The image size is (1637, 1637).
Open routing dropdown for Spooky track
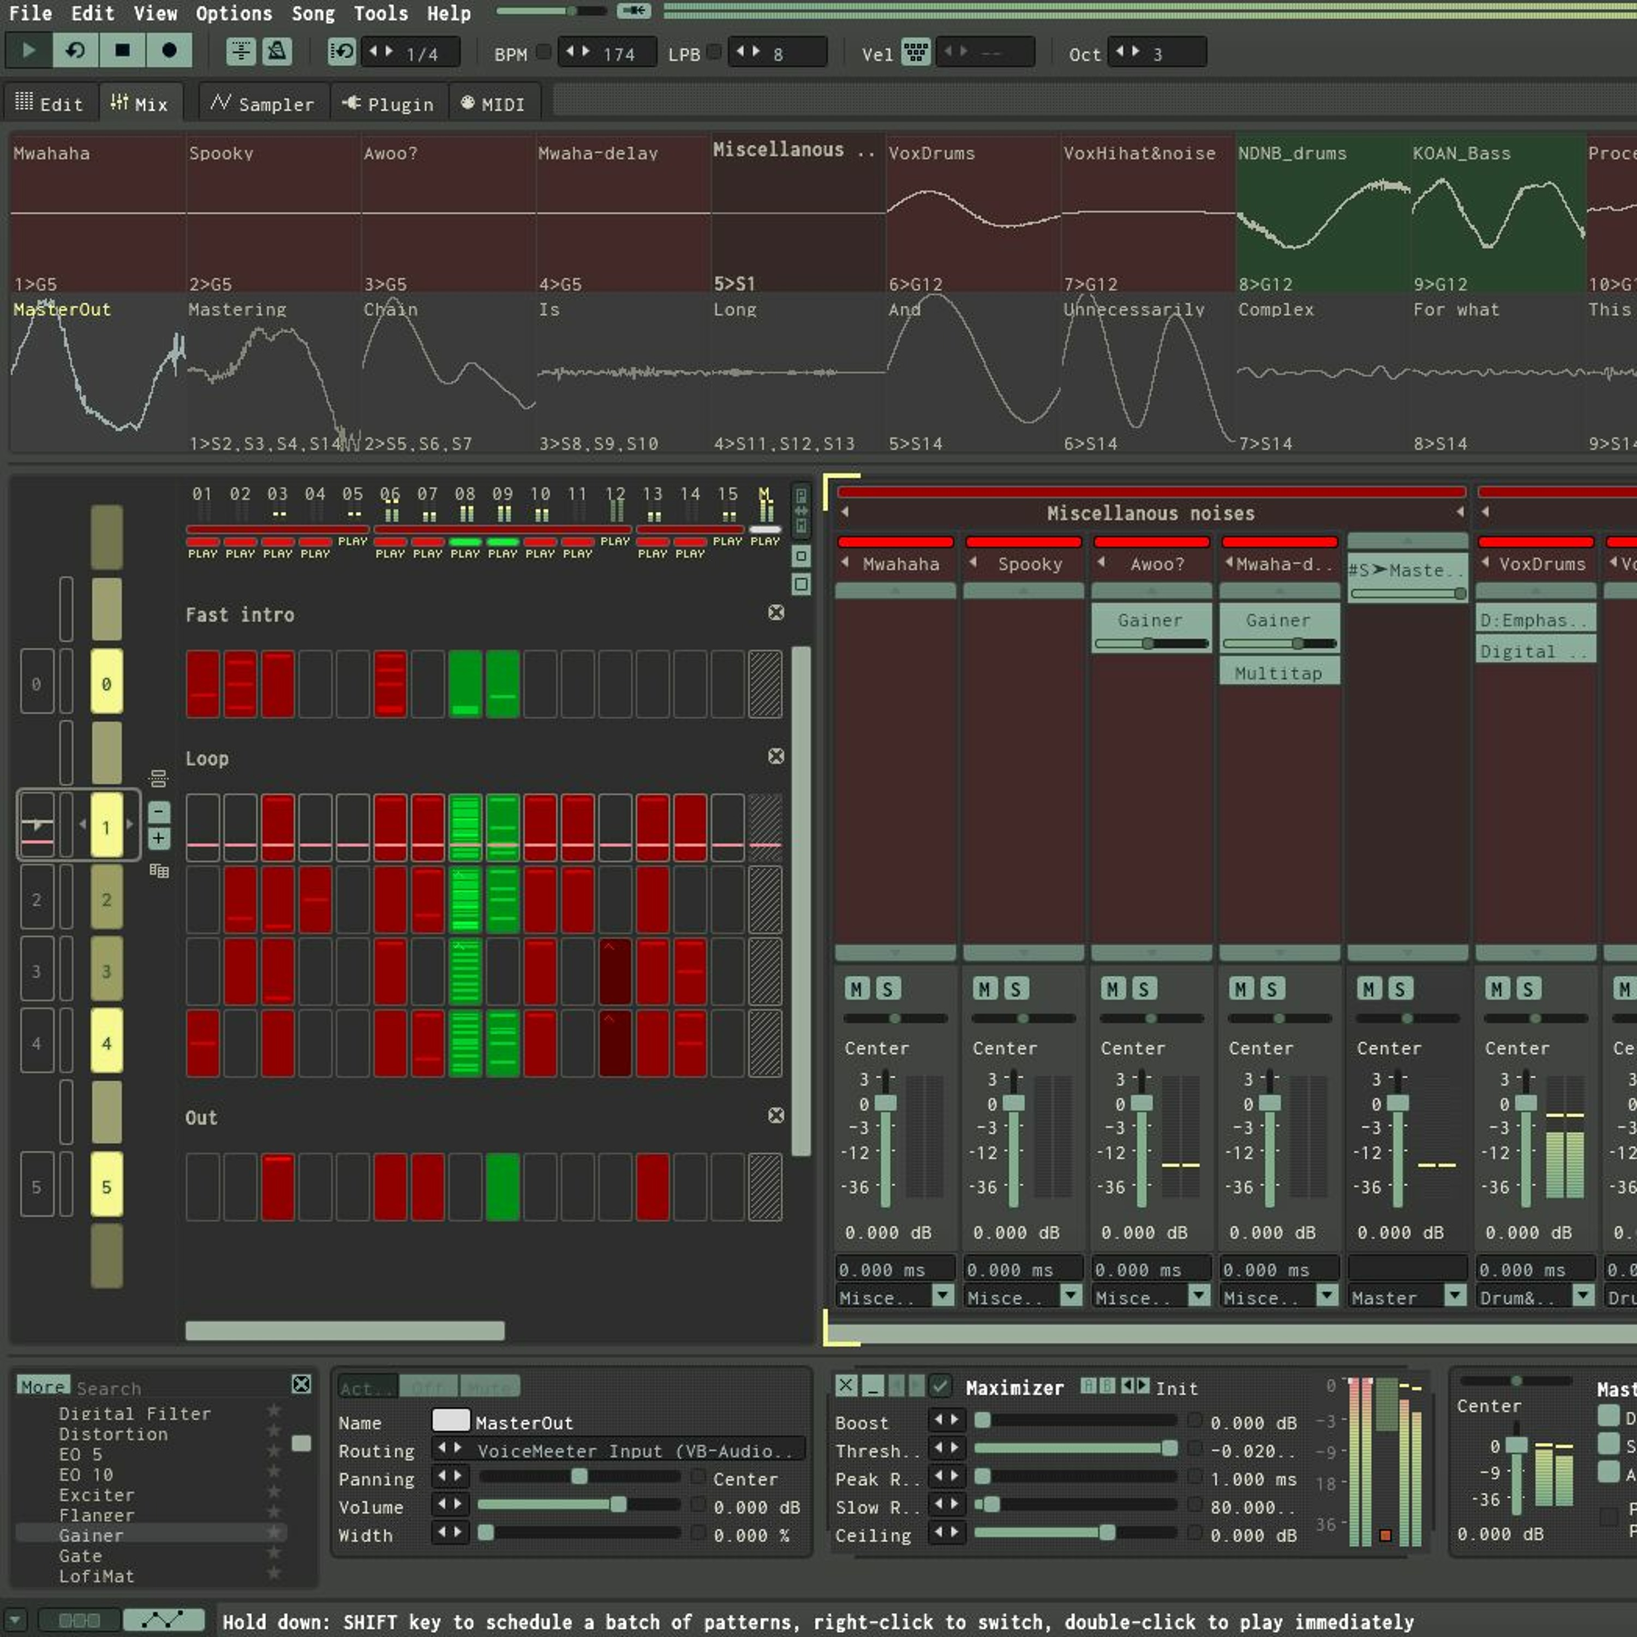coord(1071,1295)
